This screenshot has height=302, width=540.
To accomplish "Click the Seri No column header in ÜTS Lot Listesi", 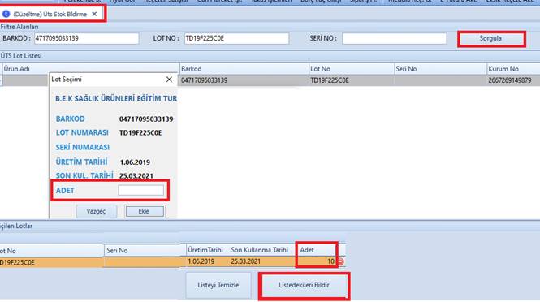I will [440, 69].
